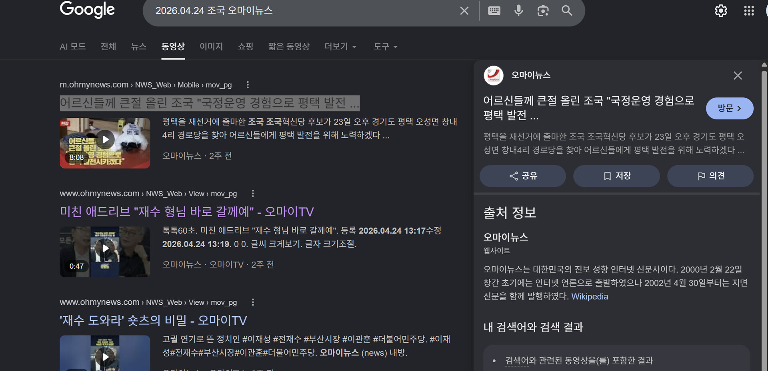Play the 8:08 video thumbnail

click(105, 143)
